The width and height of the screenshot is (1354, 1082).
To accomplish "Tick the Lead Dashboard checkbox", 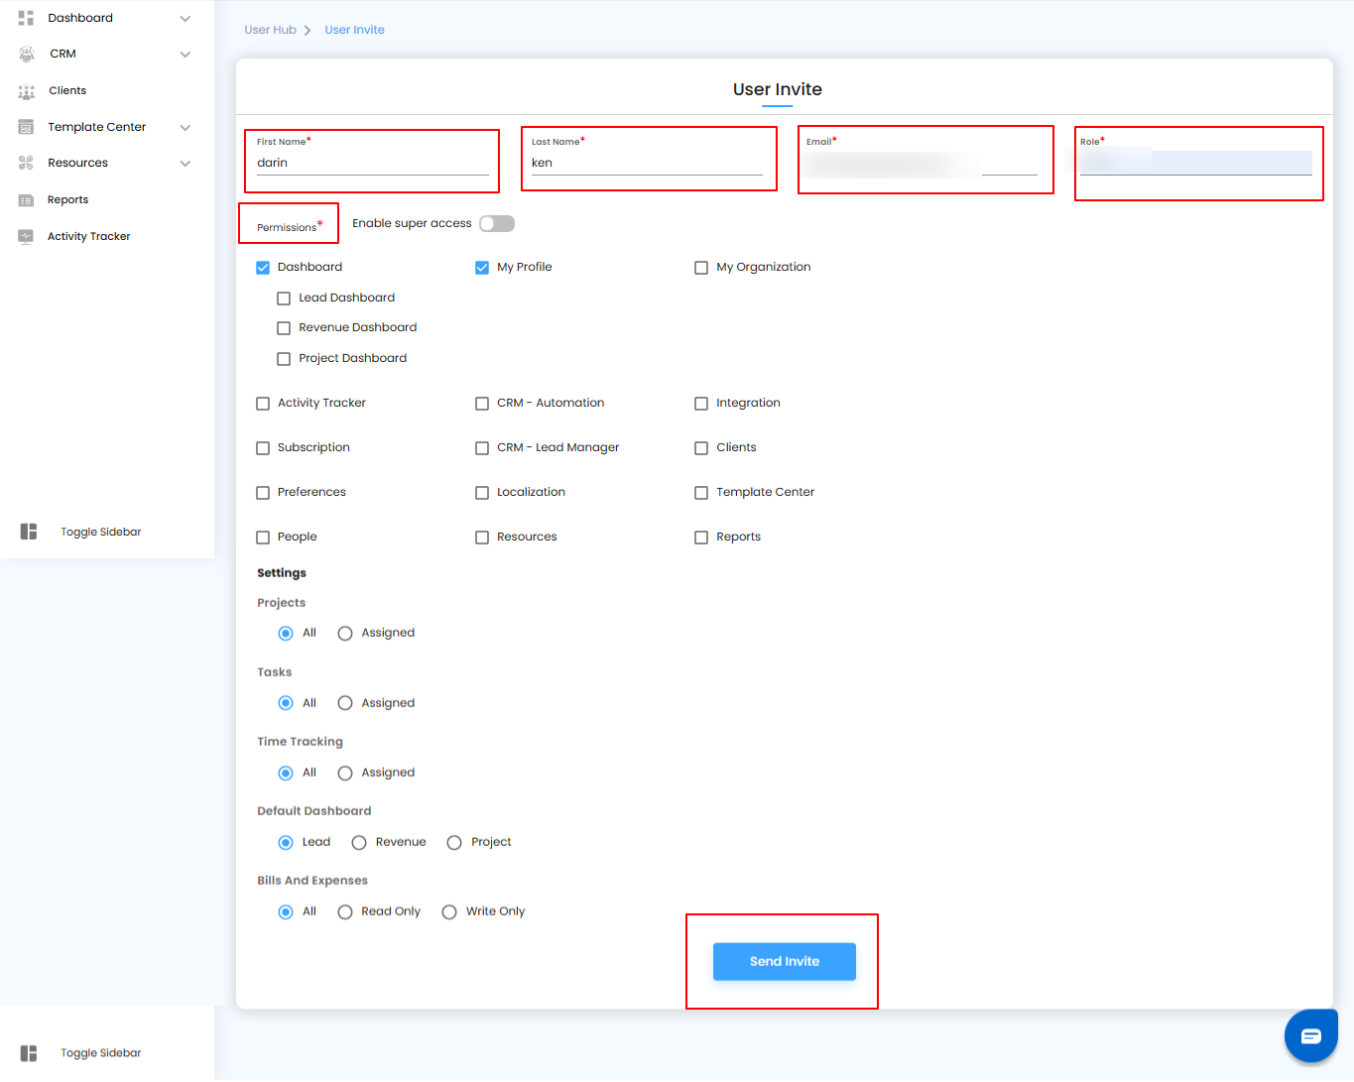I will tap(284, 299).
